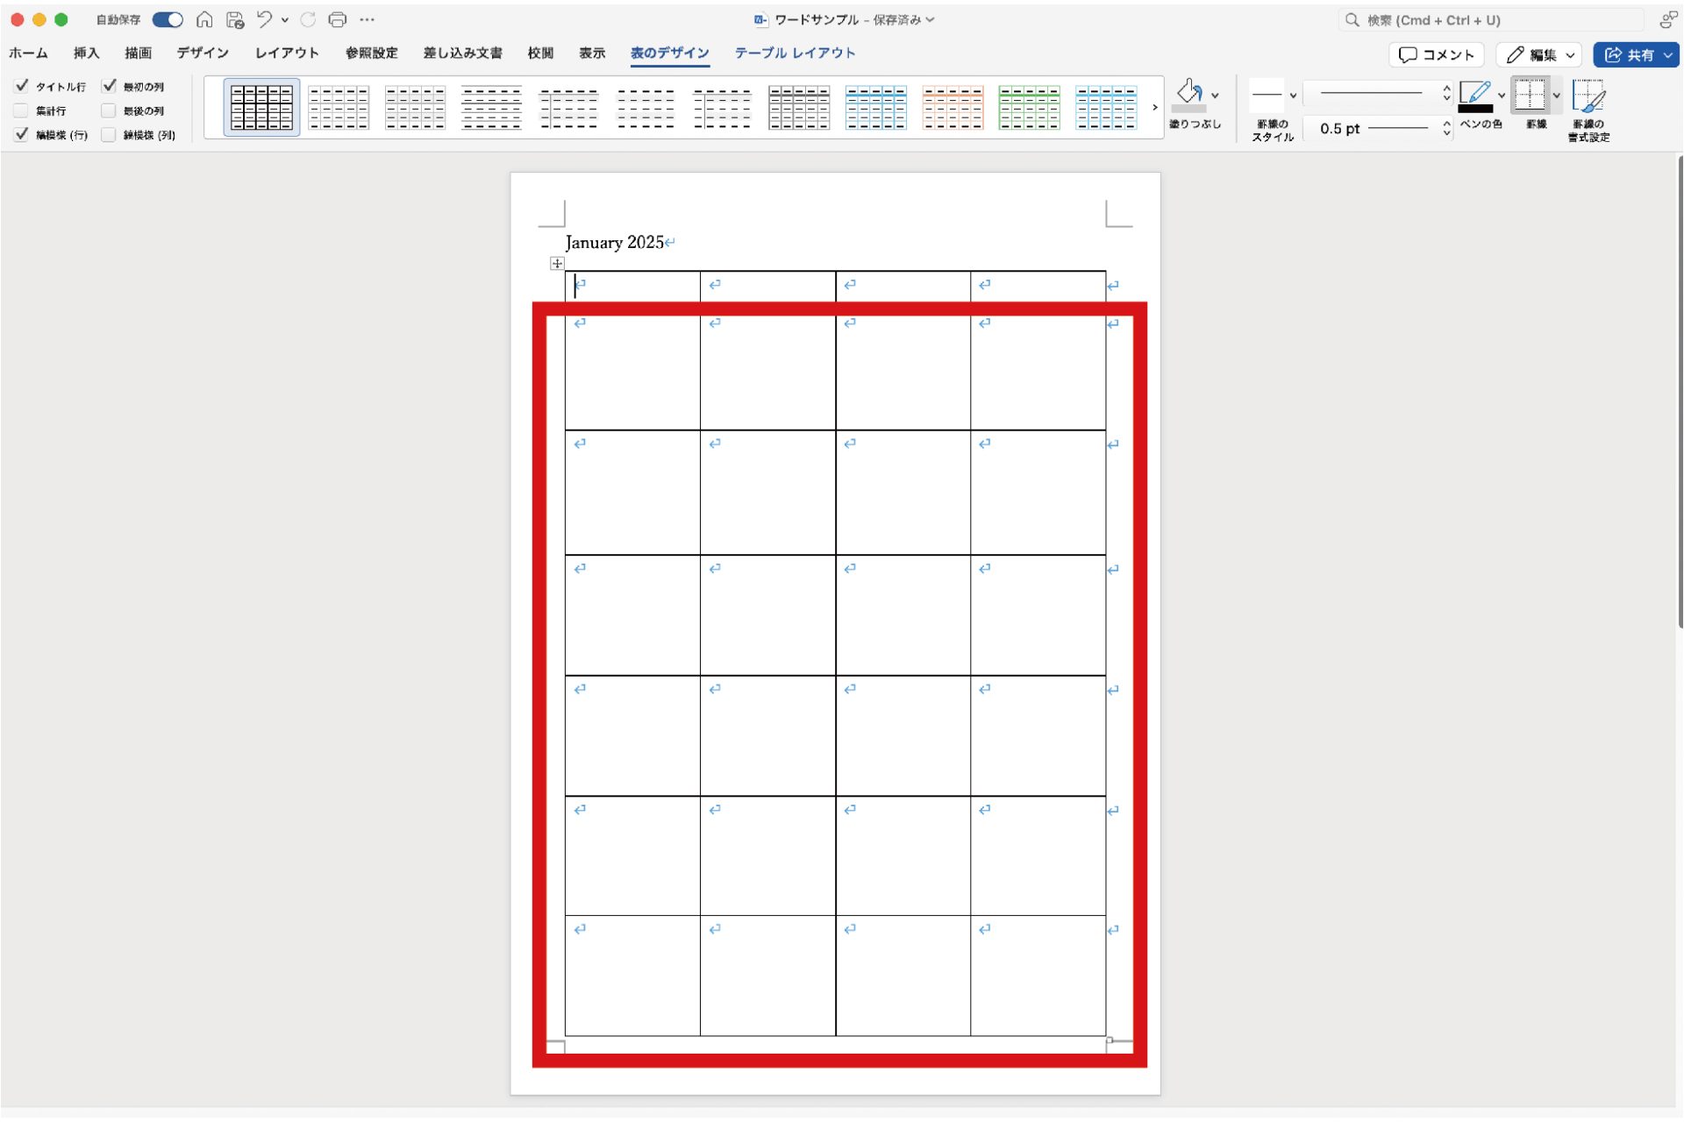Click the Undo arrow icon
The height and width of the screenshot is (1122, 1684).
(x=264, y=19)
